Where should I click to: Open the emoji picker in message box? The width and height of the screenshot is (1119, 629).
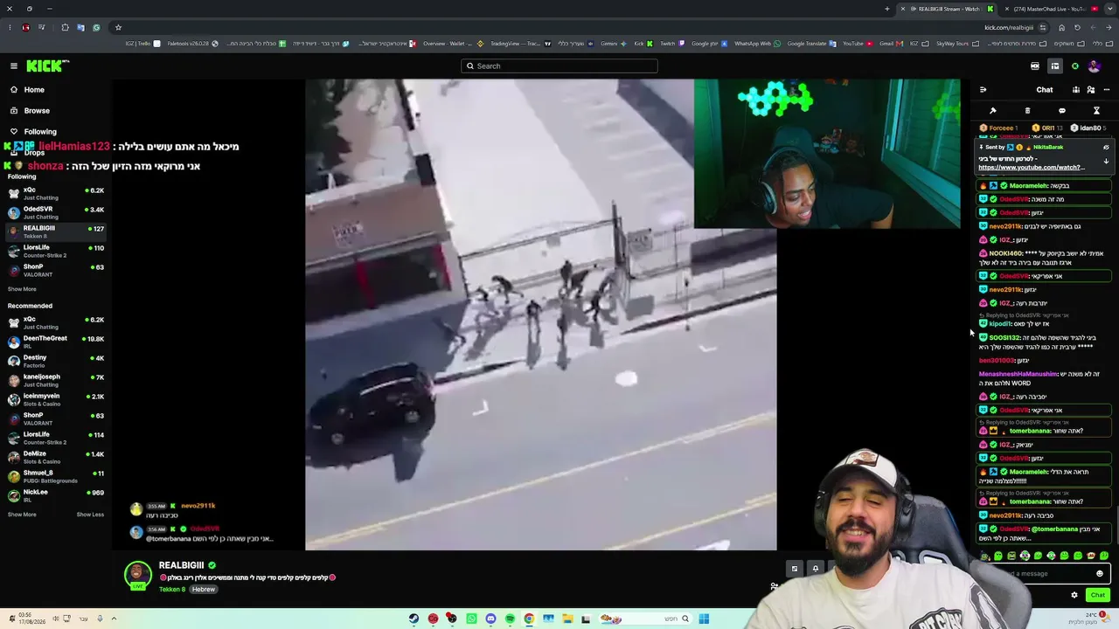pyautogui.click(x=1100, y=574)
